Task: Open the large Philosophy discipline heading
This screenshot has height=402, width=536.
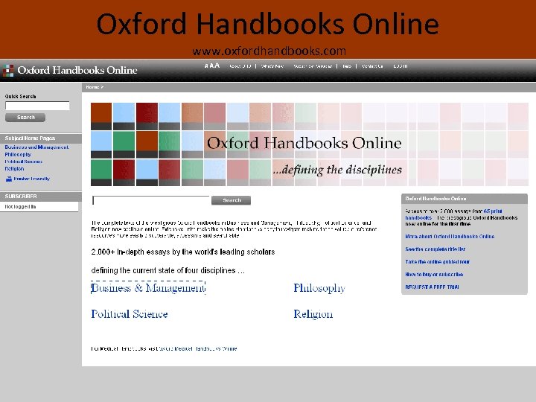Action: tap(319, 288)
